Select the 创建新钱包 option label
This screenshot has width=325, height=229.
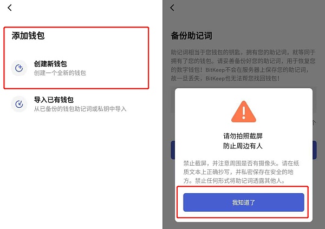coord(50,64)
